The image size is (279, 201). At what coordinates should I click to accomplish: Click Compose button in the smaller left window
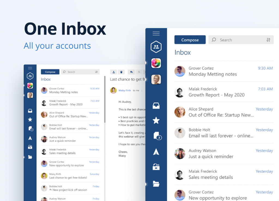(50, 72)
